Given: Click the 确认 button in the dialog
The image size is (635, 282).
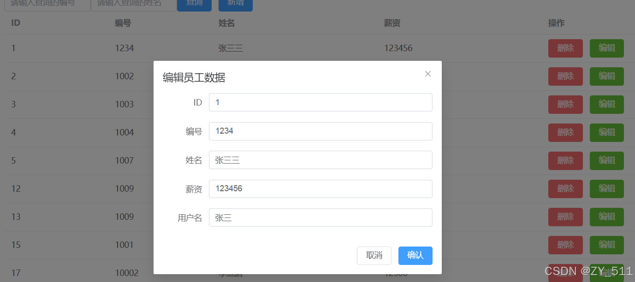Looking at the screenshot, I should pos(415,255).
